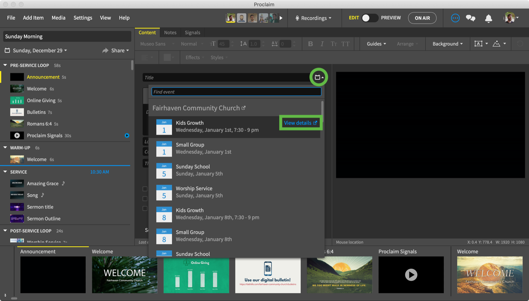
Task: Collapse the WARM-UP section
Action: click(x=5, y=148)
